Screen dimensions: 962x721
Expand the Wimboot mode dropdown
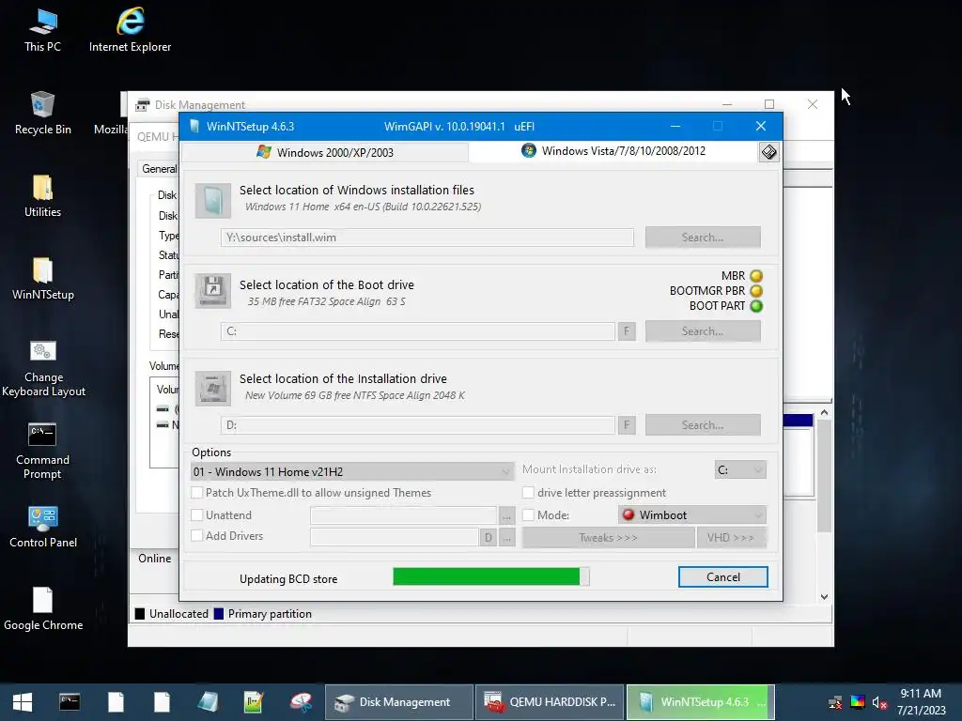point(692,515)
